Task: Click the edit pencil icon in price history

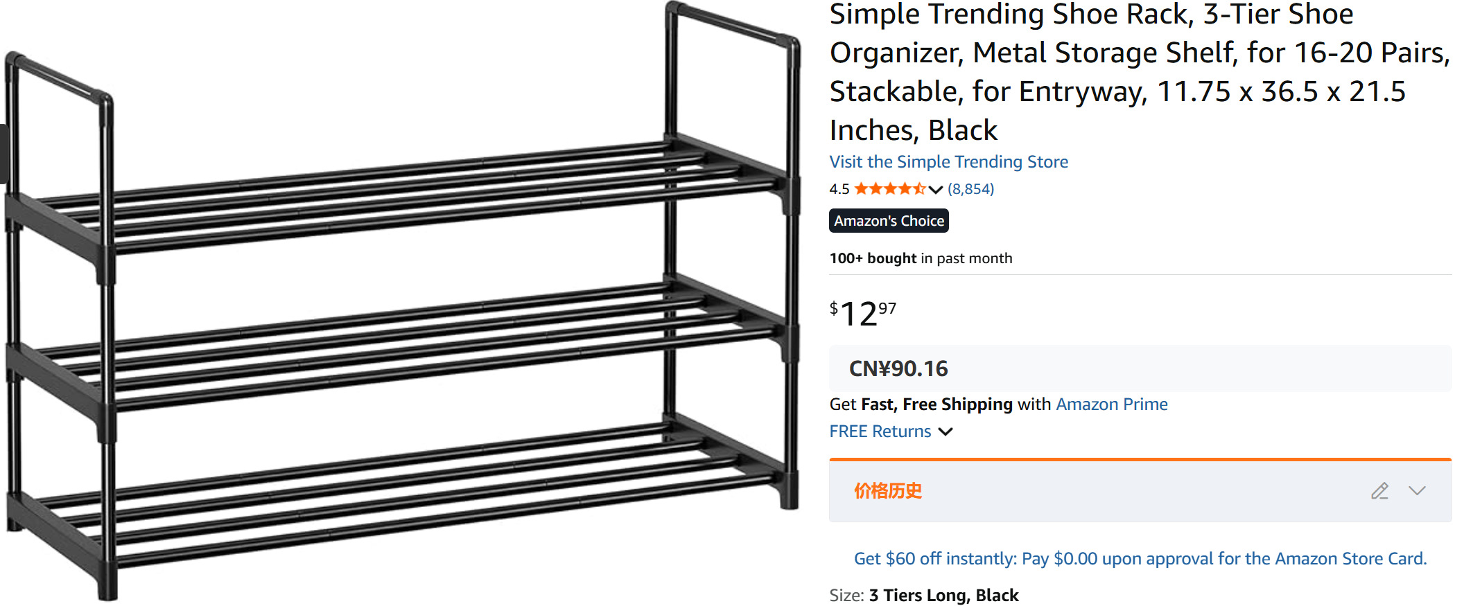Action: coord(1379,491)
